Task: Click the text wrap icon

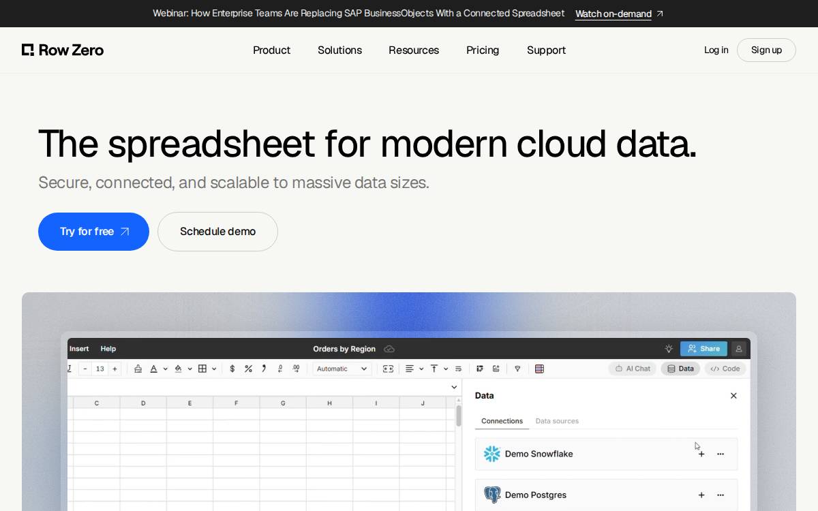Action: (x=458, y=369)
